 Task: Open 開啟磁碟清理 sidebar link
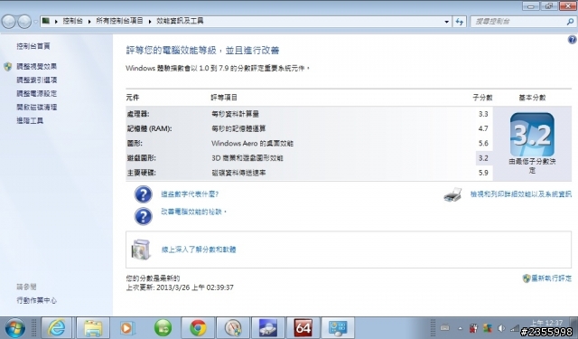(36, 108)
